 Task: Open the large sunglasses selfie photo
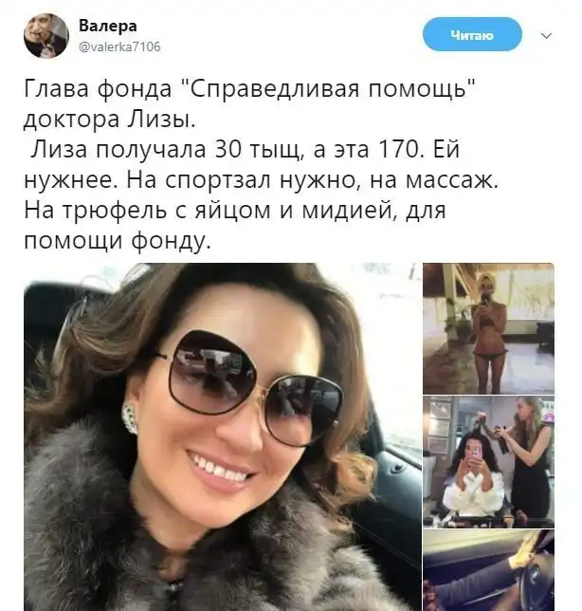[x=223, y=436]
